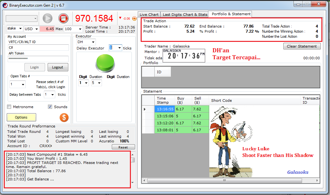The height and width of the screenshot is (195, 330).
Task: Click the Portfolio ID column header
Action: click(x=163, y=72)
